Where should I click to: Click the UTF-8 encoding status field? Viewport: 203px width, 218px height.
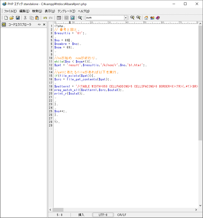103,215
